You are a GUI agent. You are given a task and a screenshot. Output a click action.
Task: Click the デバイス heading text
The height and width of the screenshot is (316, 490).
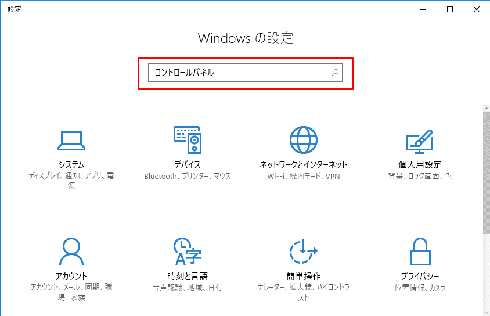(188, 164)
